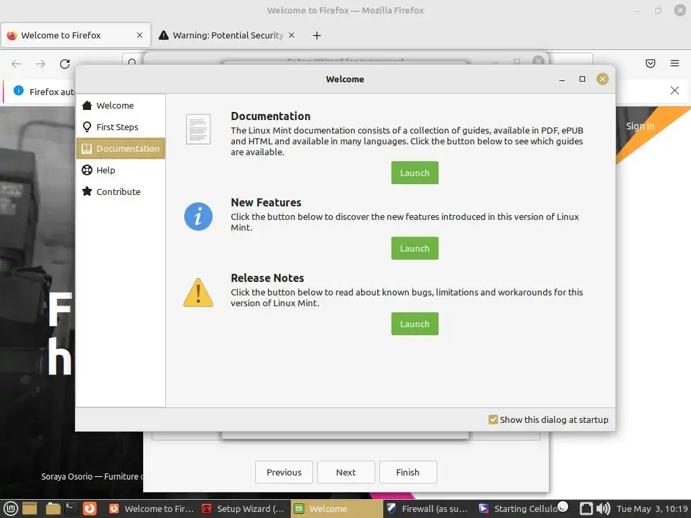
Task: Reload the page in Firefox
Action: 65,64
